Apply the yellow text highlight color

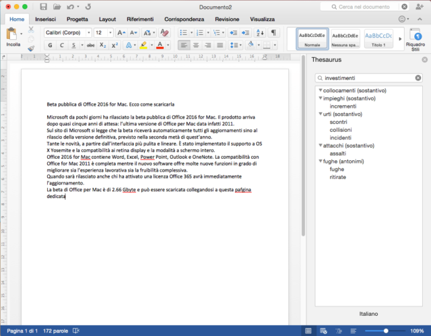(x=143, y=45)
